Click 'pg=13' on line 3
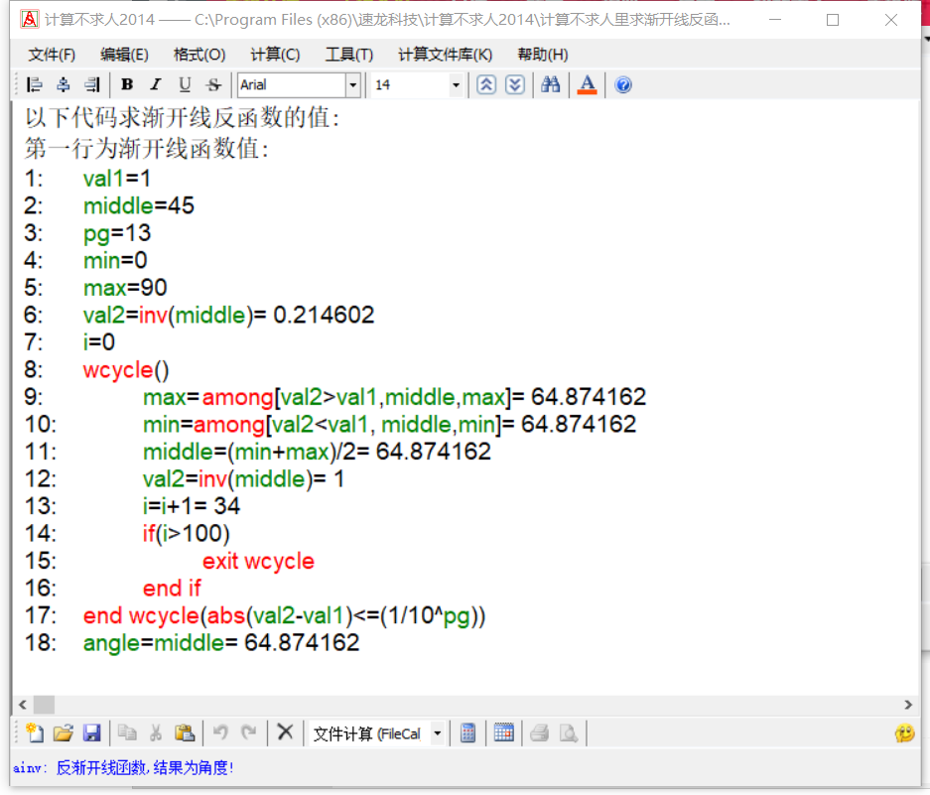This screenshot has width=930, height=795. (117, 234)
